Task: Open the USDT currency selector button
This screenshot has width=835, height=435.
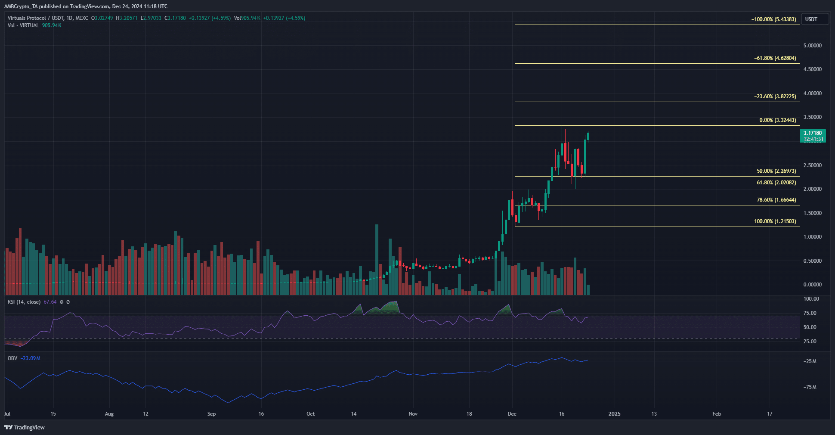Action: click(815, 19)
